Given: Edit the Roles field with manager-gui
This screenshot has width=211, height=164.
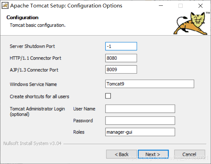Looking at the screenshot, I should [x=140, y=132].
